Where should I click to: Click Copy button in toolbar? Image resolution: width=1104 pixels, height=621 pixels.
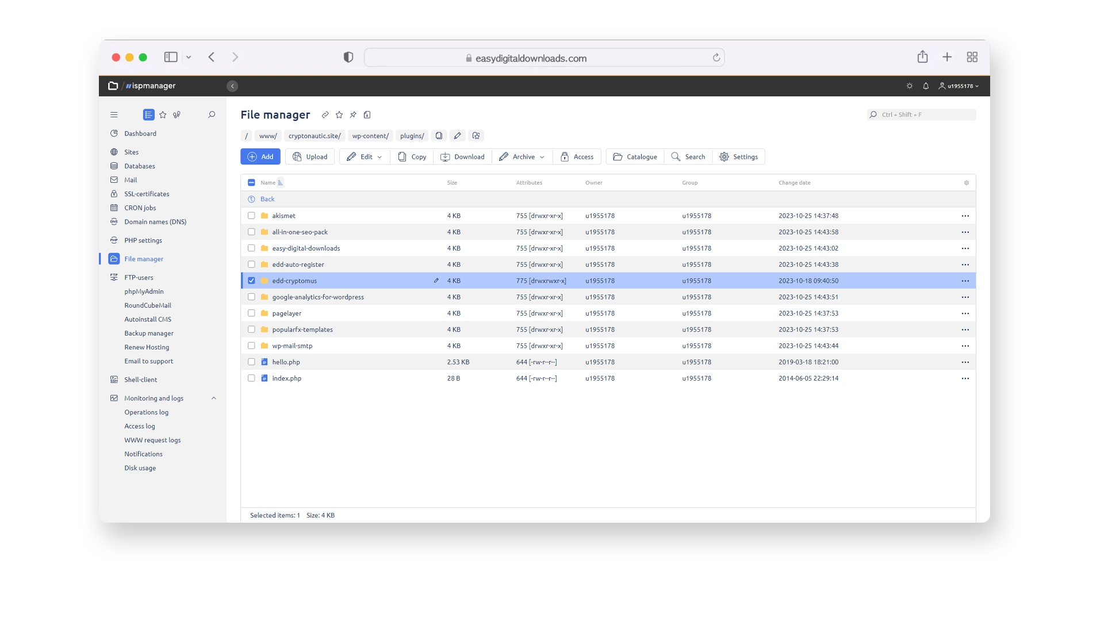pos(412,156)
